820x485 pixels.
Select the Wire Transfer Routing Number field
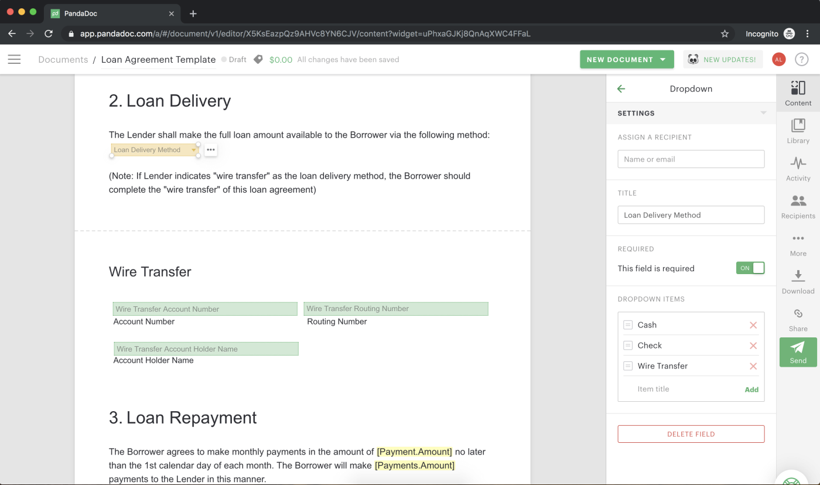[396, 309]
